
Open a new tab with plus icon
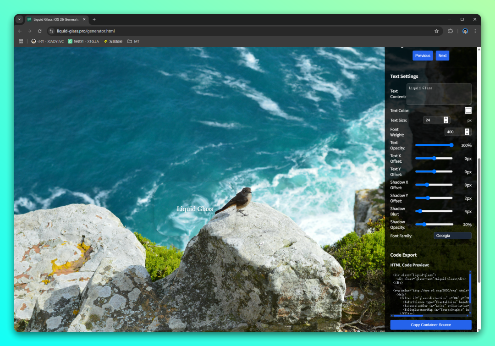94,19
